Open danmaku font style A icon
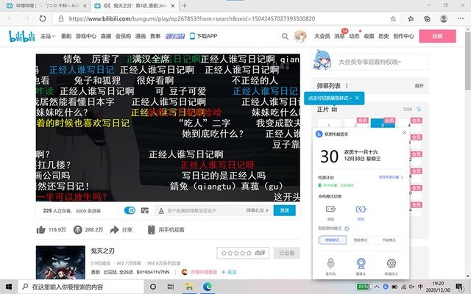The image size is (471, 294). pos(161,211)
